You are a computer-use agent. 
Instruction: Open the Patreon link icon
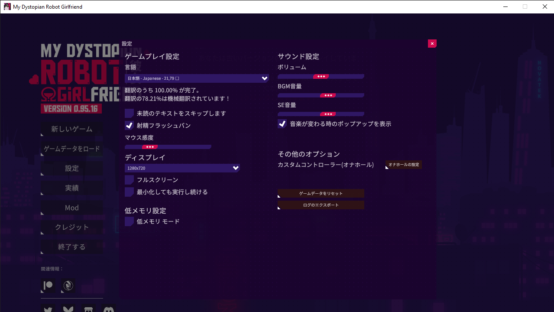point(48,286)
